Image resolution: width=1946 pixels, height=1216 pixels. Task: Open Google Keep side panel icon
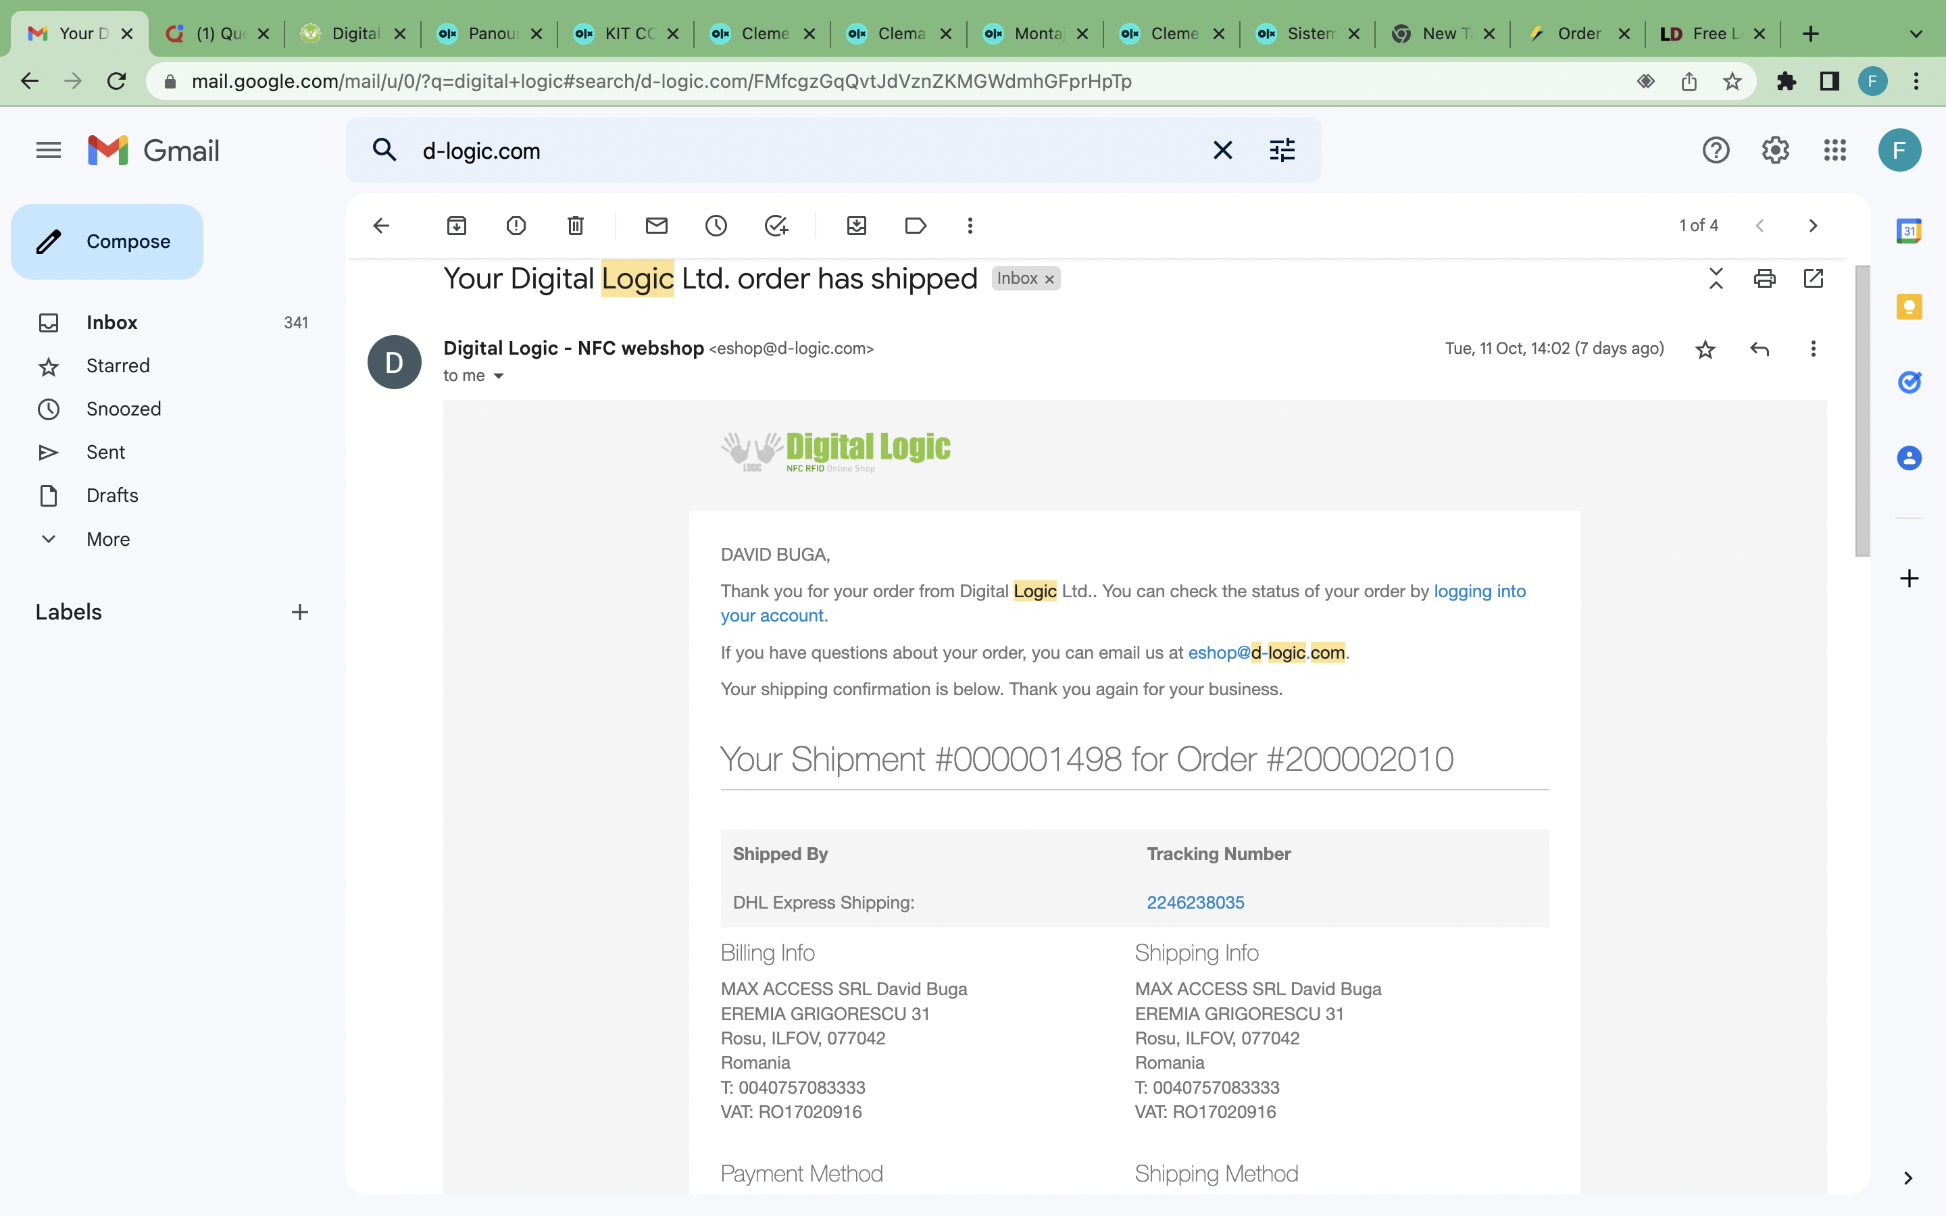click(1908, 307)
